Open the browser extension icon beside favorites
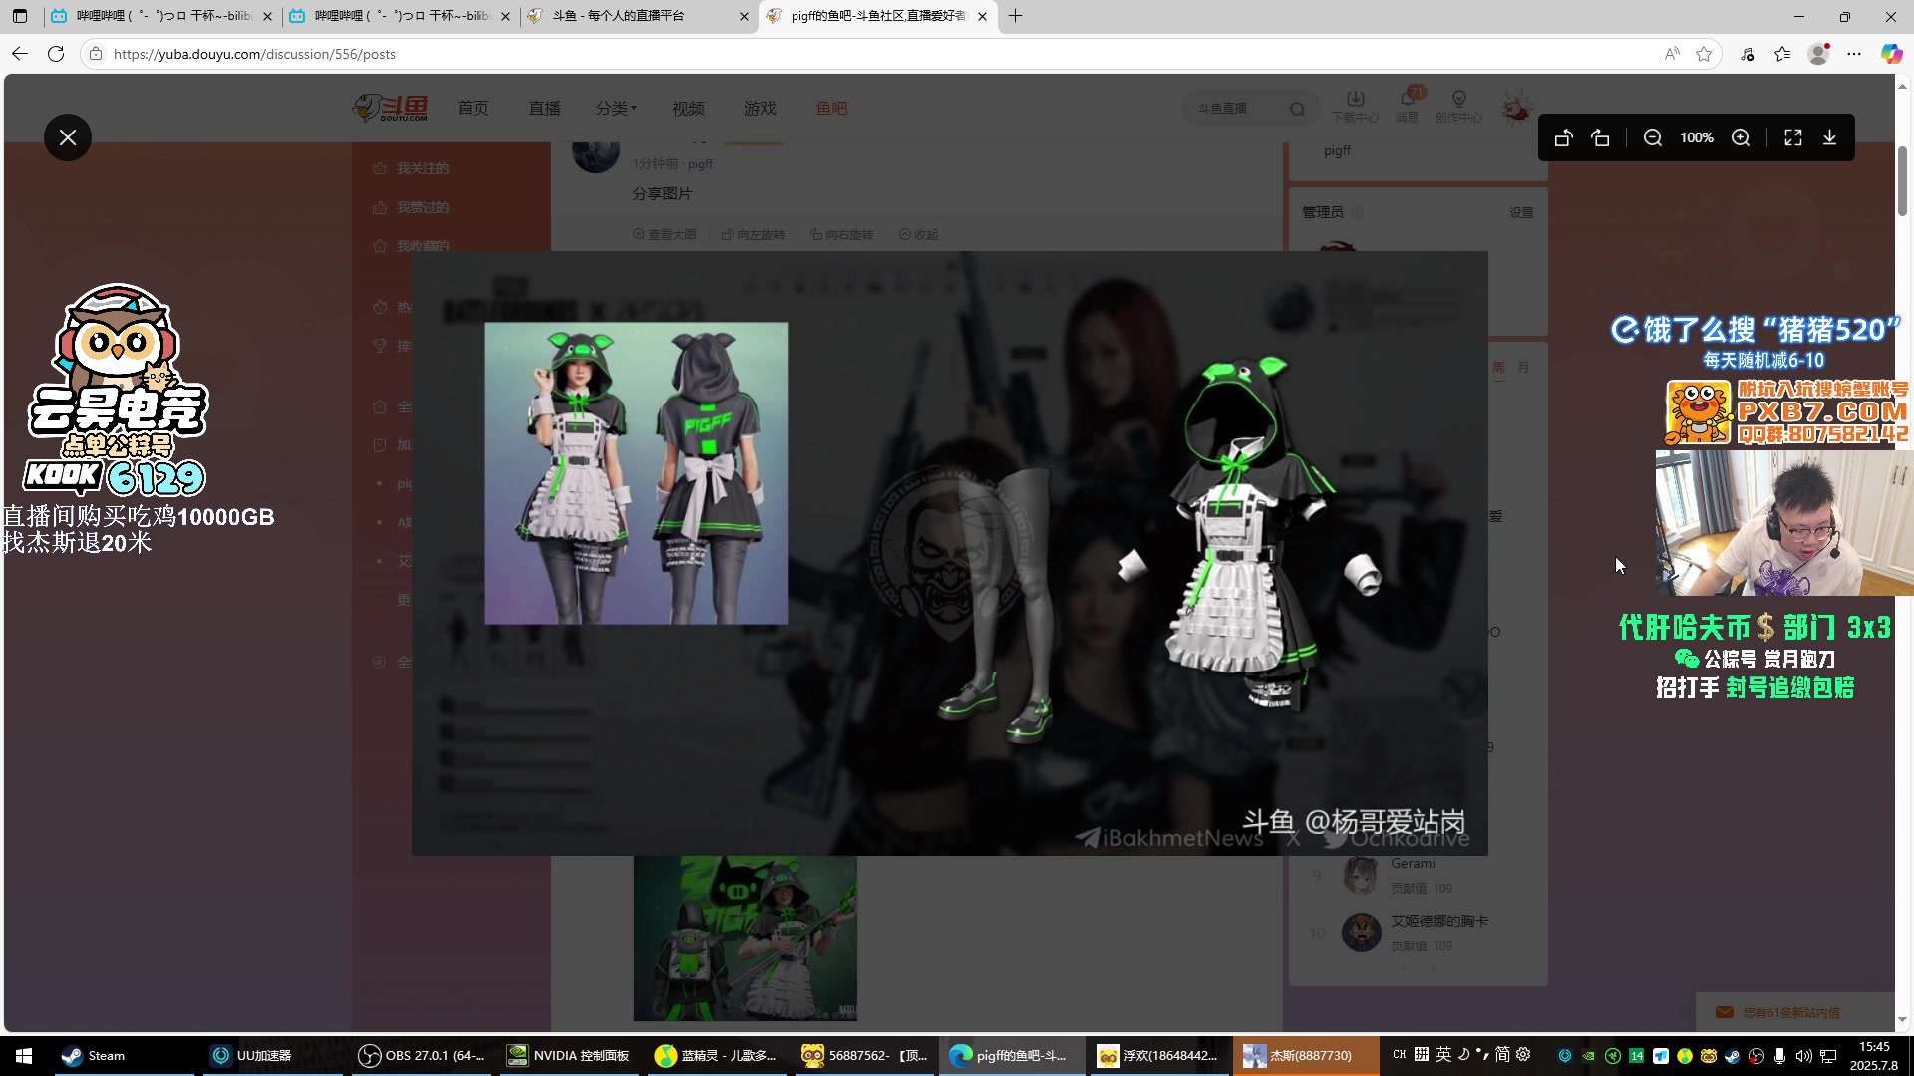The height and width of the screenshot is (1076, 1914). 1747,54
